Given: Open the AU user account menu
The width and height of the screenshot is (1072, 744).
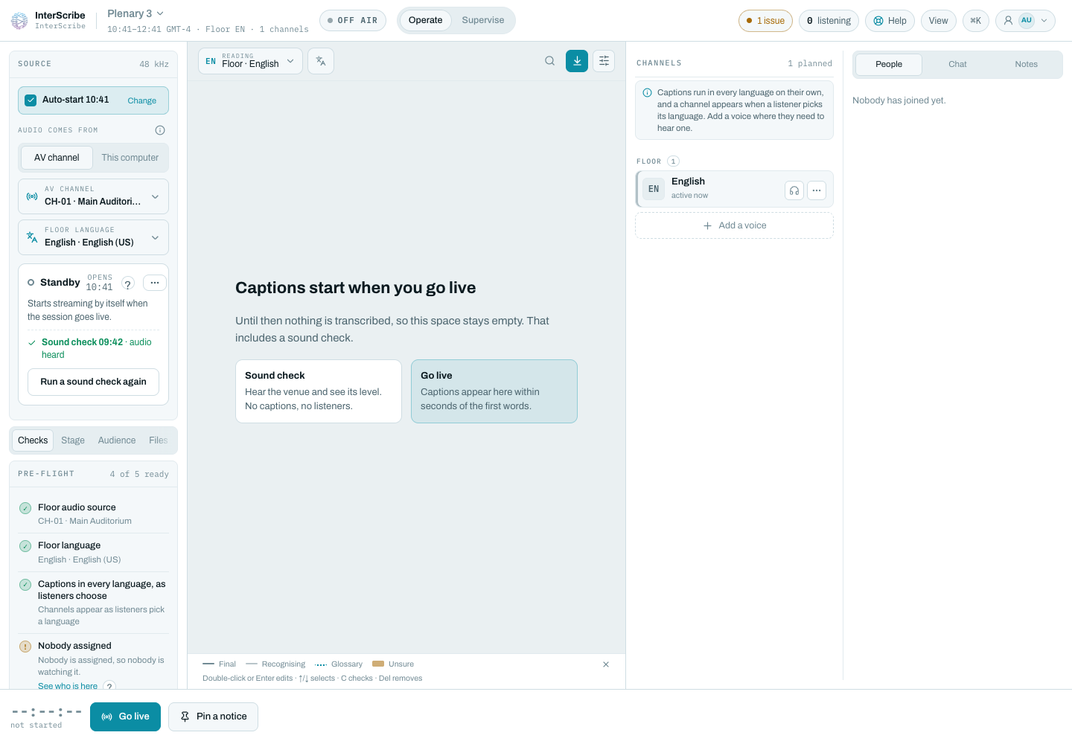Looking at the screenshot, I should click(x=1026, y=21).
